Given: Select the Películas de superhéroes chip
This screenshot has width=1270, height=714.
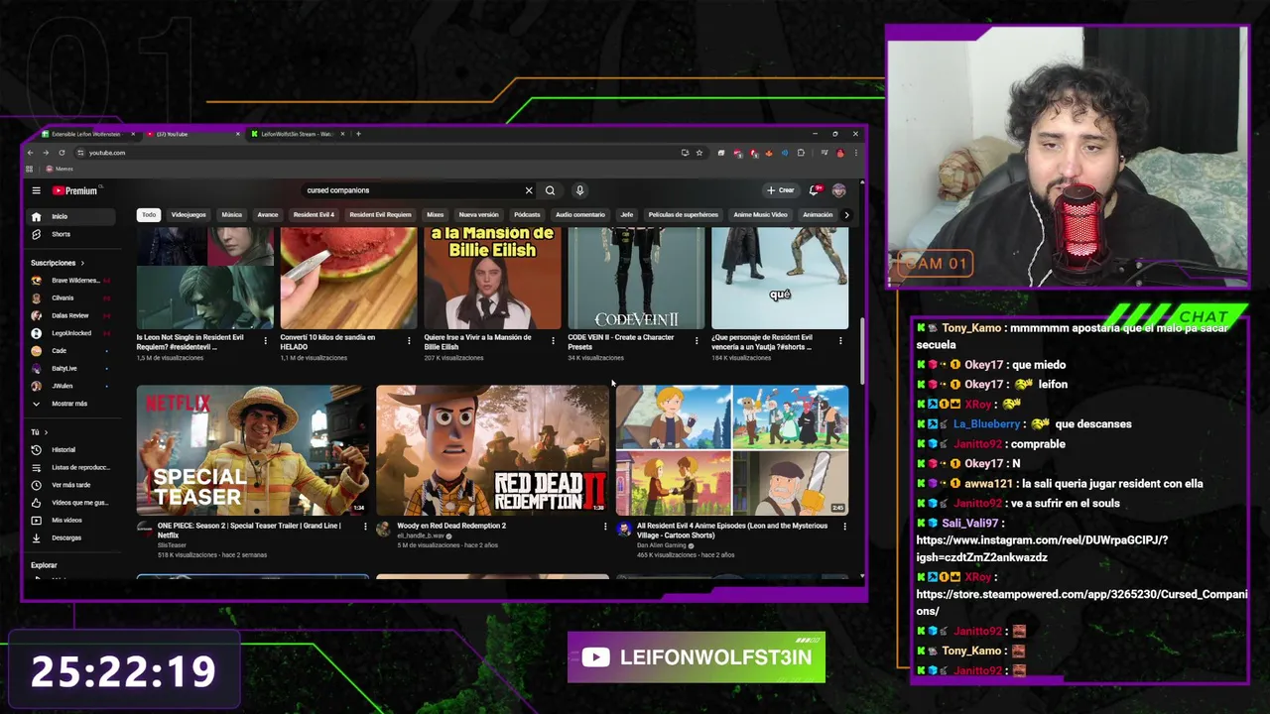Looking at the screenshot, I should (683, 214).
